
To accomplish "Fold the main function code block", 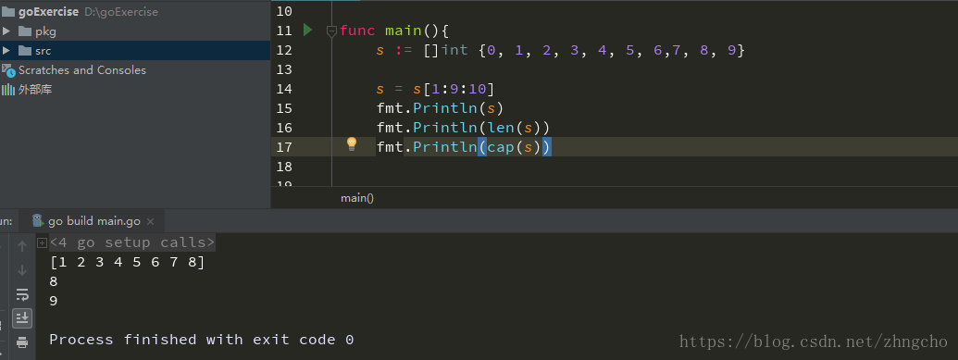I will point(331,31).
